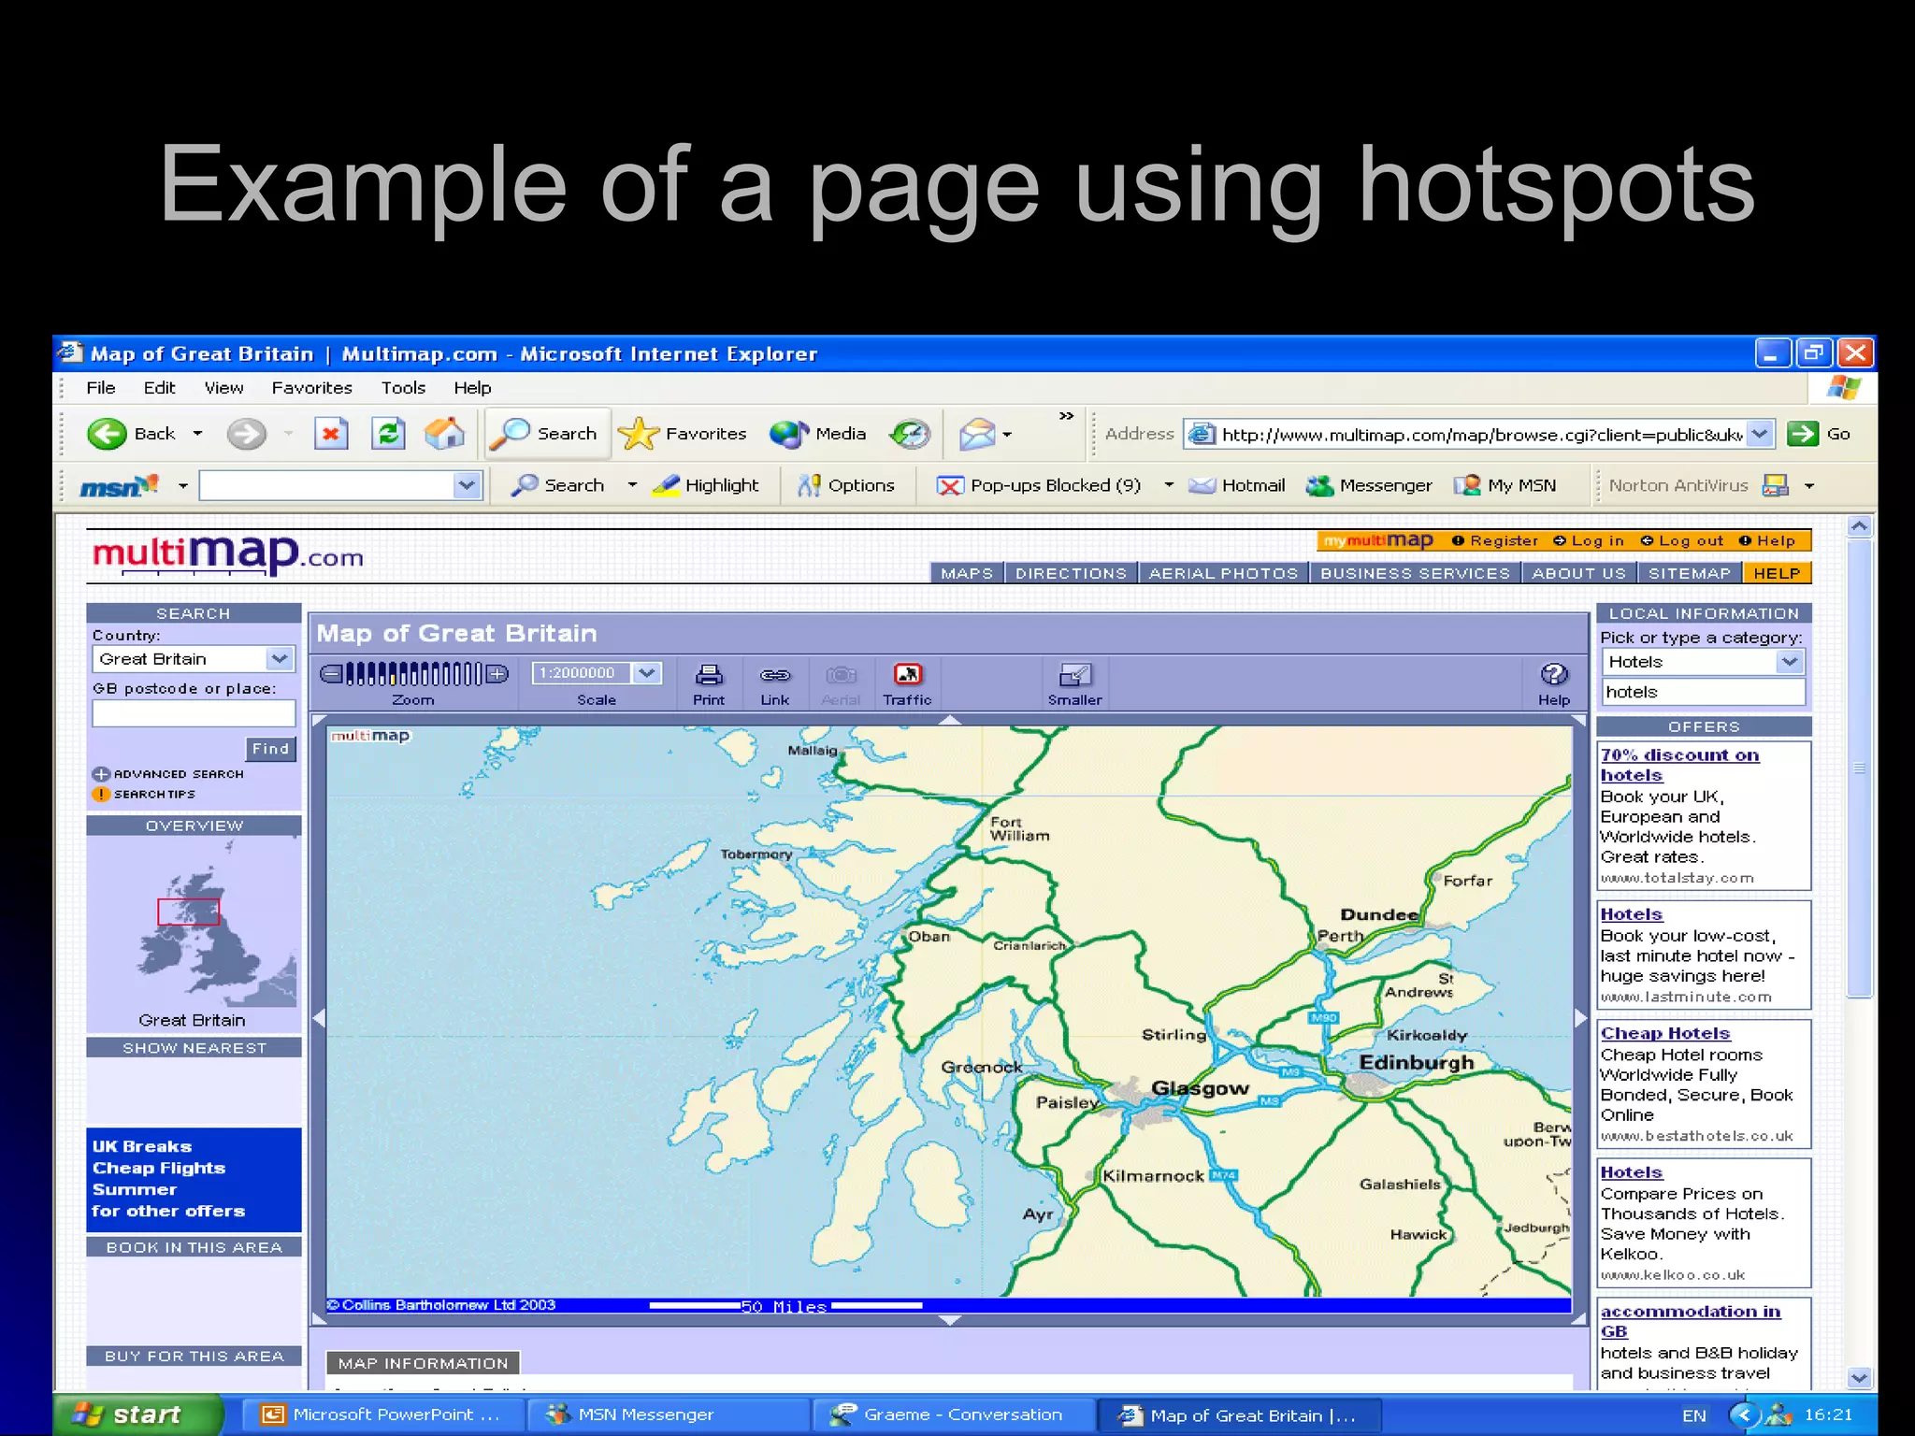Click the Refresh page icon
Viewport: 1915px width, 1436px height.
(388, 434)
